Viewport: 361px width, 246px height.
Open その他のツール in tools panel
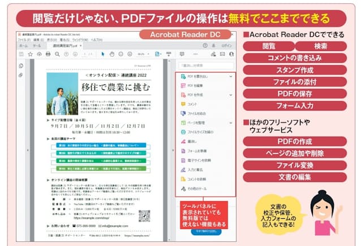pos(194,189)
